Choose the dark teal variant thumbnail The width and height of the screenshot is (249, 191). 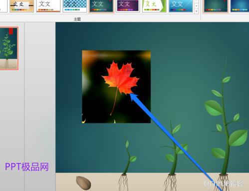point(216,6)
